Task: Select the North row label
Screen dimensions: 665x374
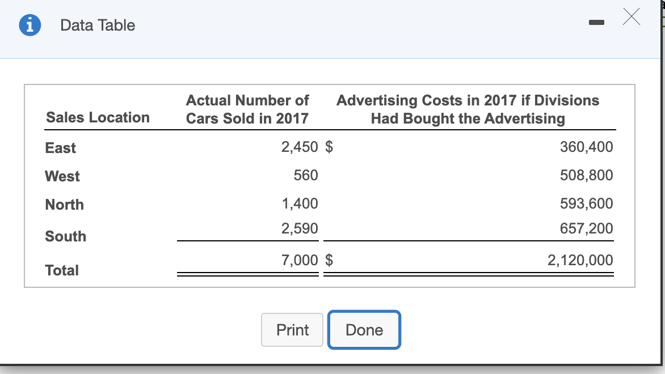Action: pyautogui.click(x=64, y=205)
